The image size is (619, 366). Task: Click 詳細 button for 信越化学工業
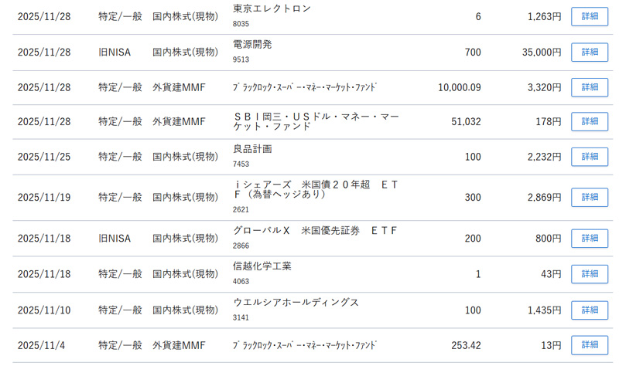[x=589, y=274]
